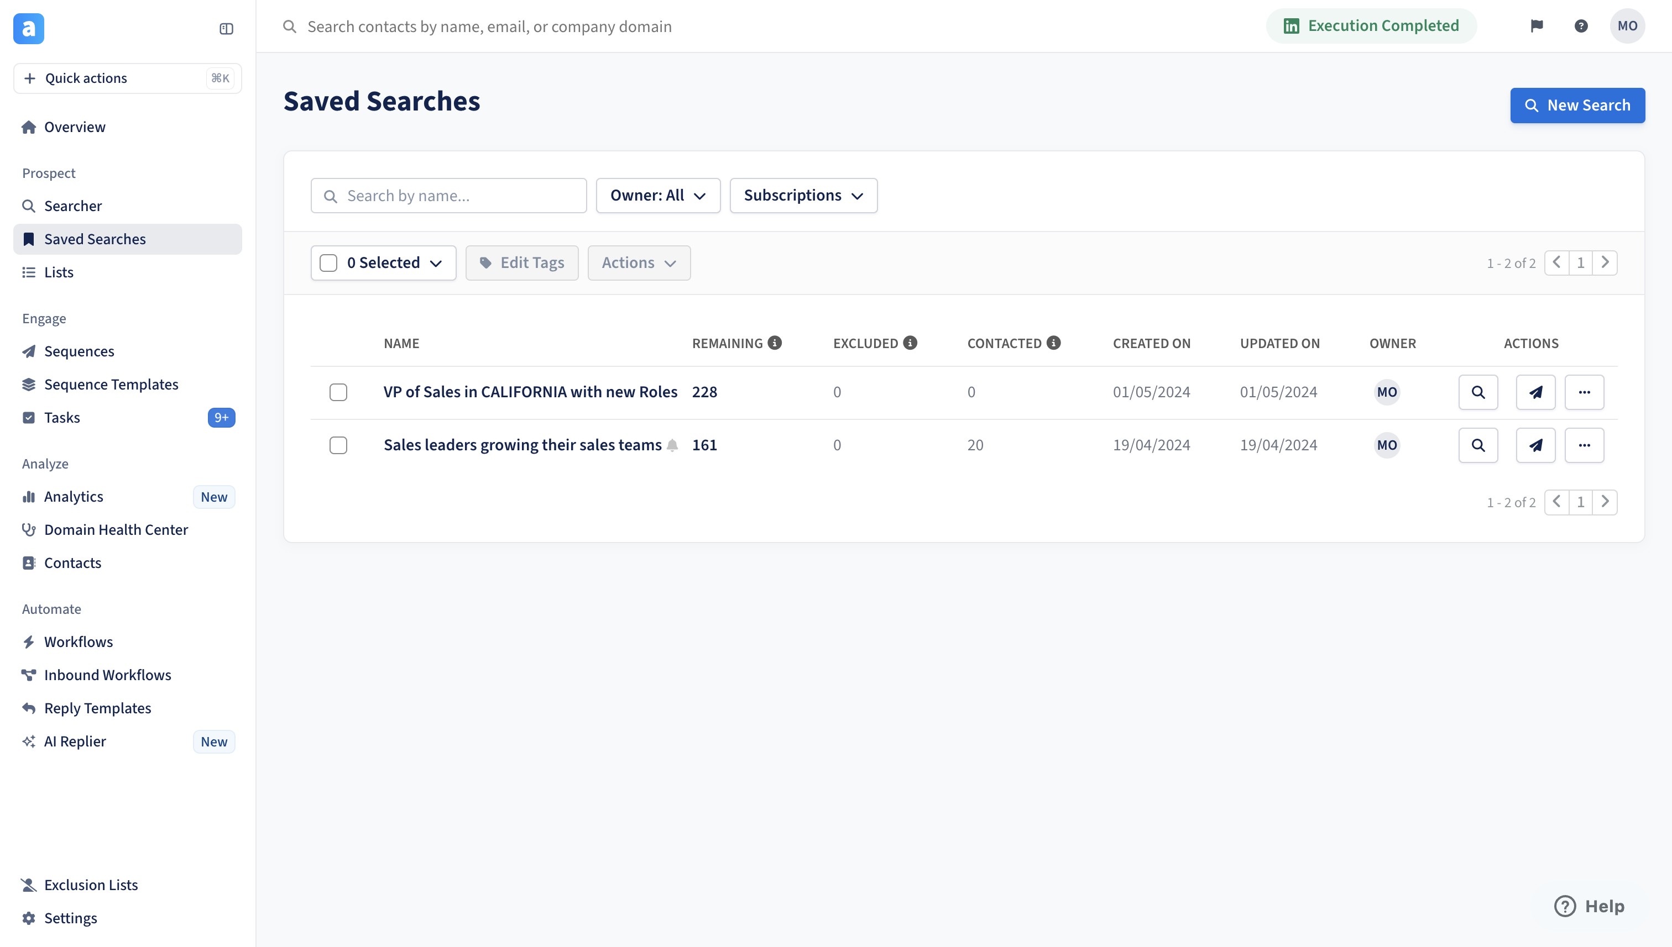Expand the Owner: All dropdown
1672x947 pixels.
(x=658, y=196)
